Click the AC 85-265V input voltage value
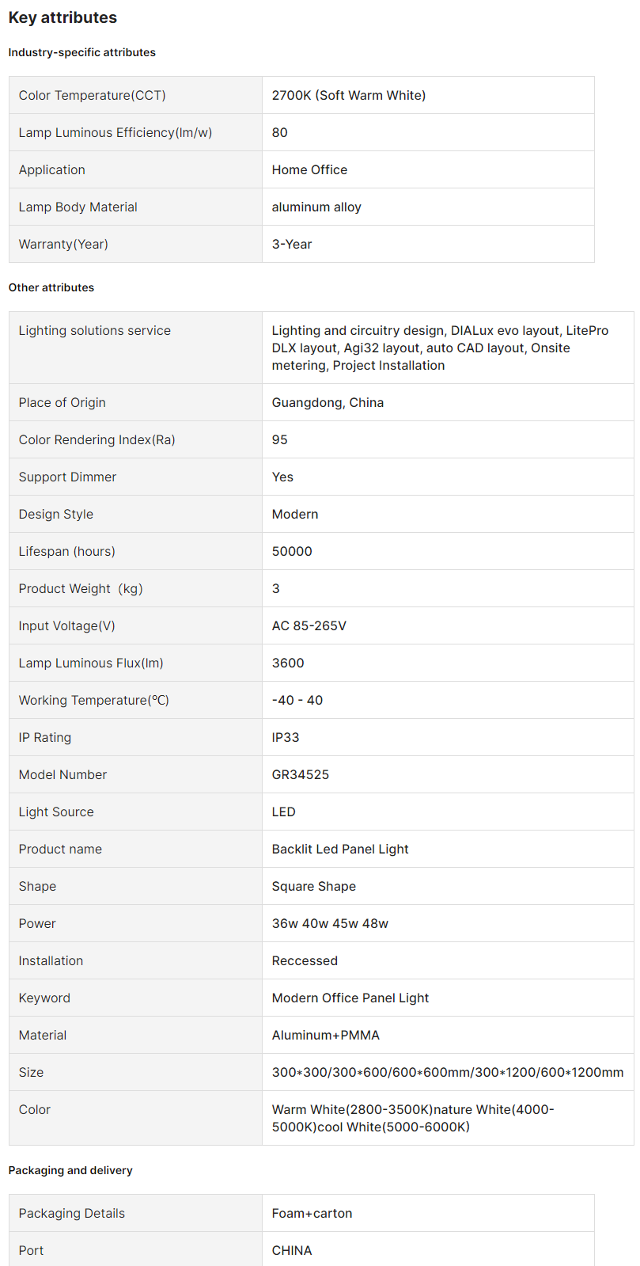Image resolution: width=640 pixels, height=1266 pixels. coord(309,625)
